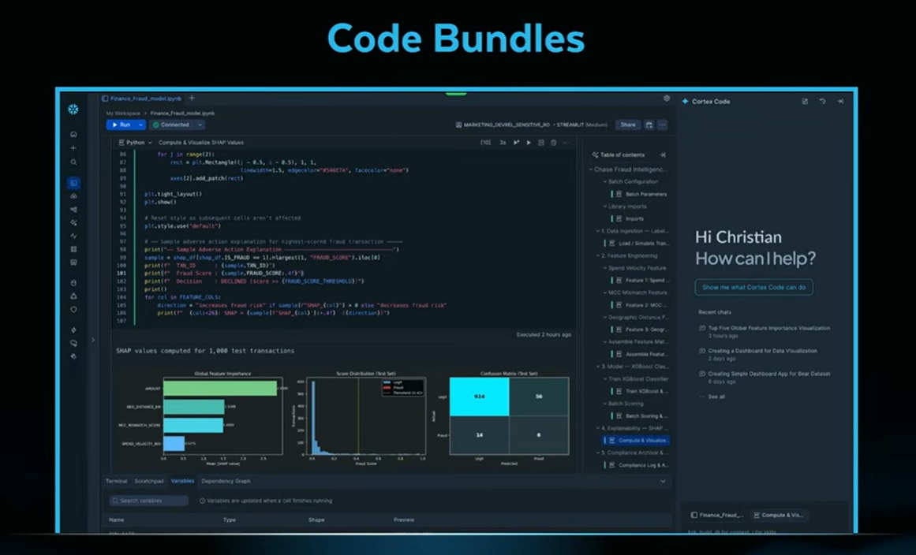Collapse the Cortex Code panel
Viewport: 916px width, 555px height.
(x=840, y=102)
